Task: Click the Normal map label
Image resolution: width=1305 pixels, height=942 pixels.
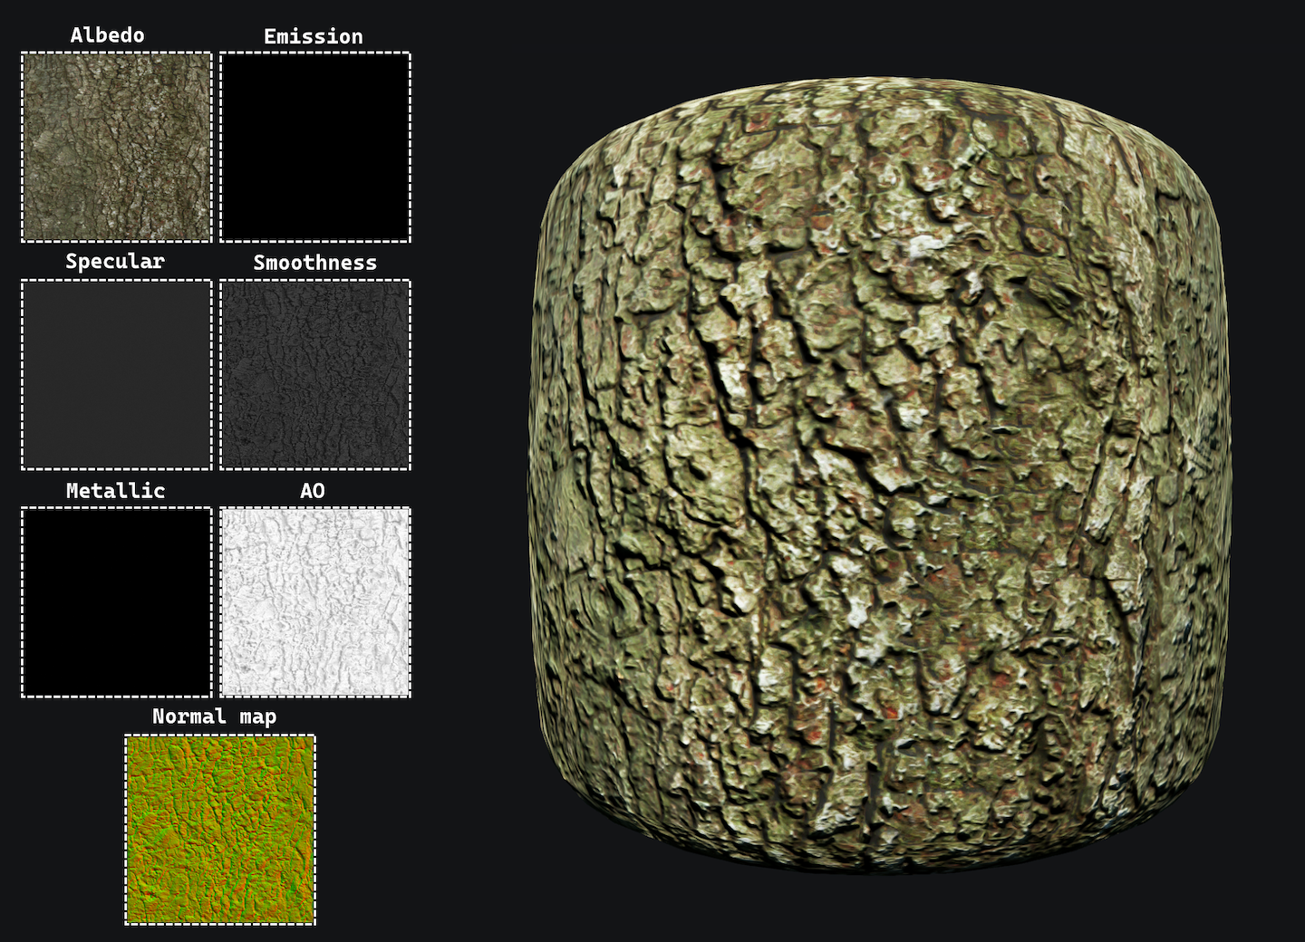Action: 215,717
